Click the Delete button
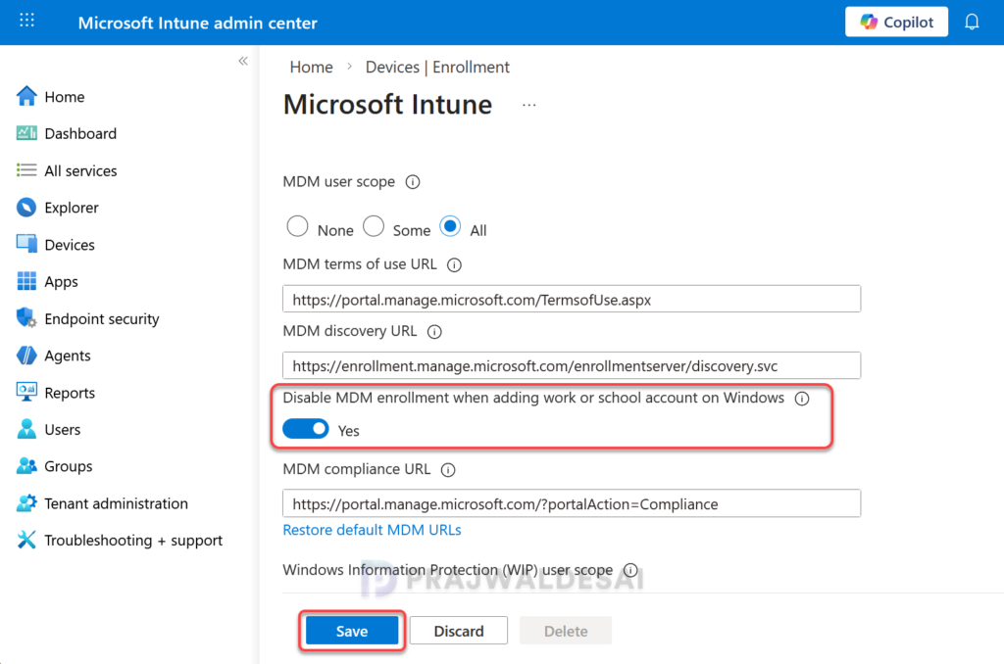 (566, 631)
